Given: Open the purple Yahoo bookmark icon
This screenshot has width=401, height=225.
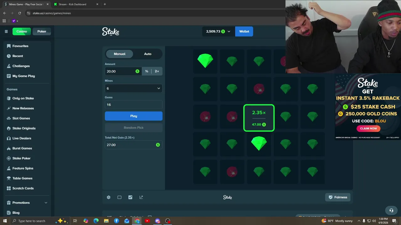Looking at the screenshot, I should click(x=14, y=21).
